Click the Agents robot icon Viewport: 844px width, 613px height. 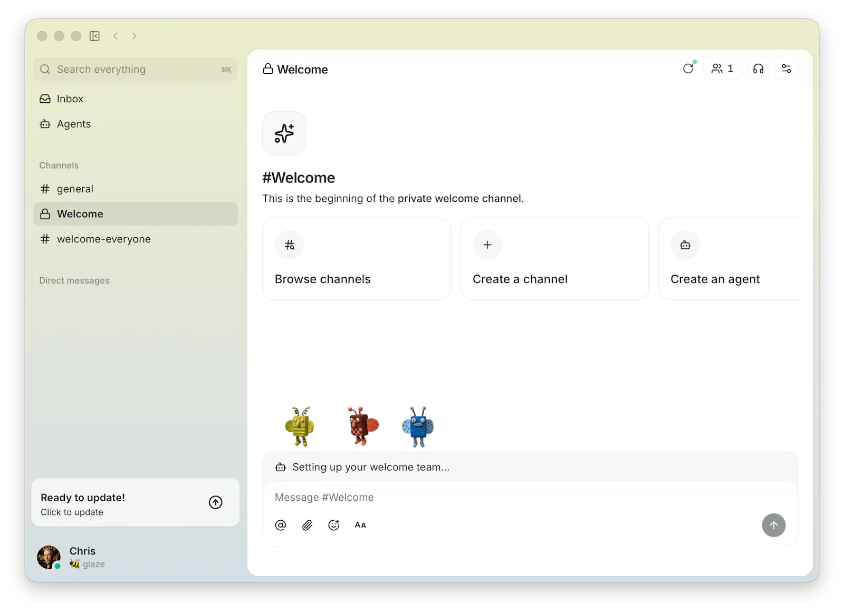pos(45,124)
